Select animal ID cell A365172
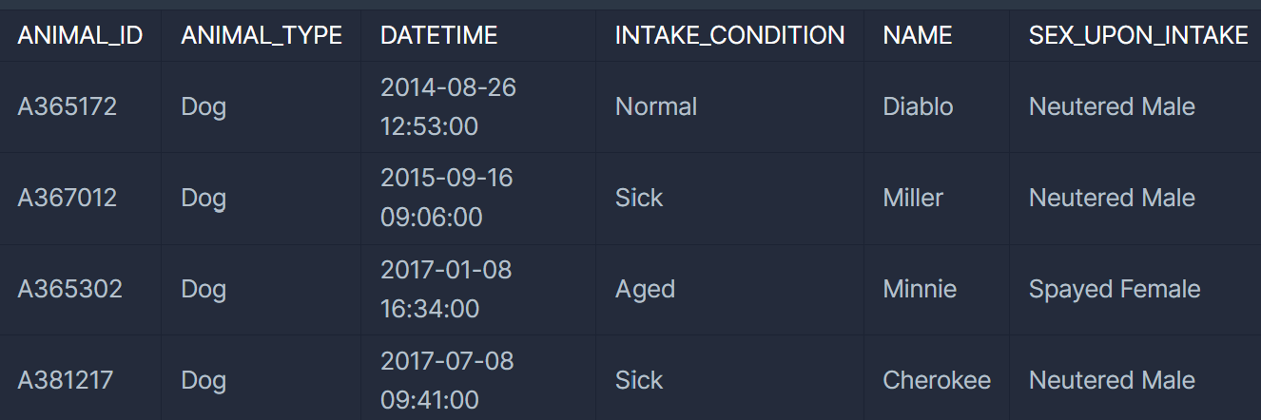The image size is (1261, 420). (68, 106)
